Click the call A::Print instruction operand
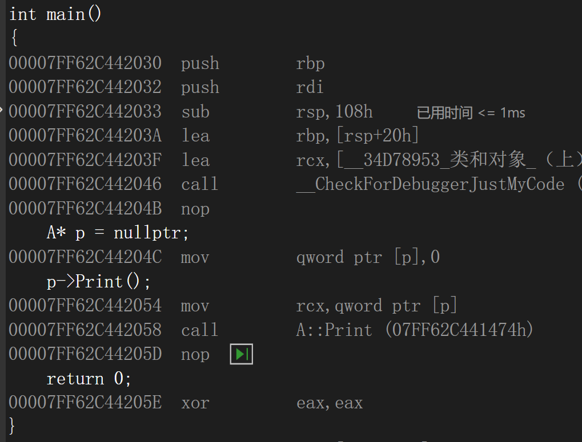This screenshot has height=442, width=582. coord(415,330)
